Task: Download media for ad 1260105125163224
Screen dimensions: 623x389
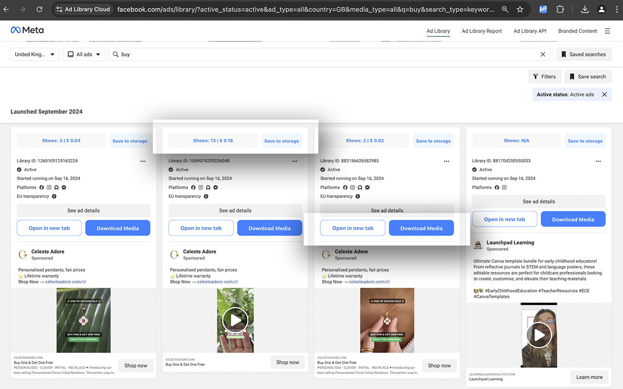Action: tap(118, 228)
